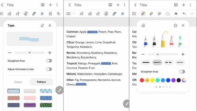The height and width of the screenshot is (111, 197).
Task: Open reading mode in the left screen
Action: coord(43,5)
